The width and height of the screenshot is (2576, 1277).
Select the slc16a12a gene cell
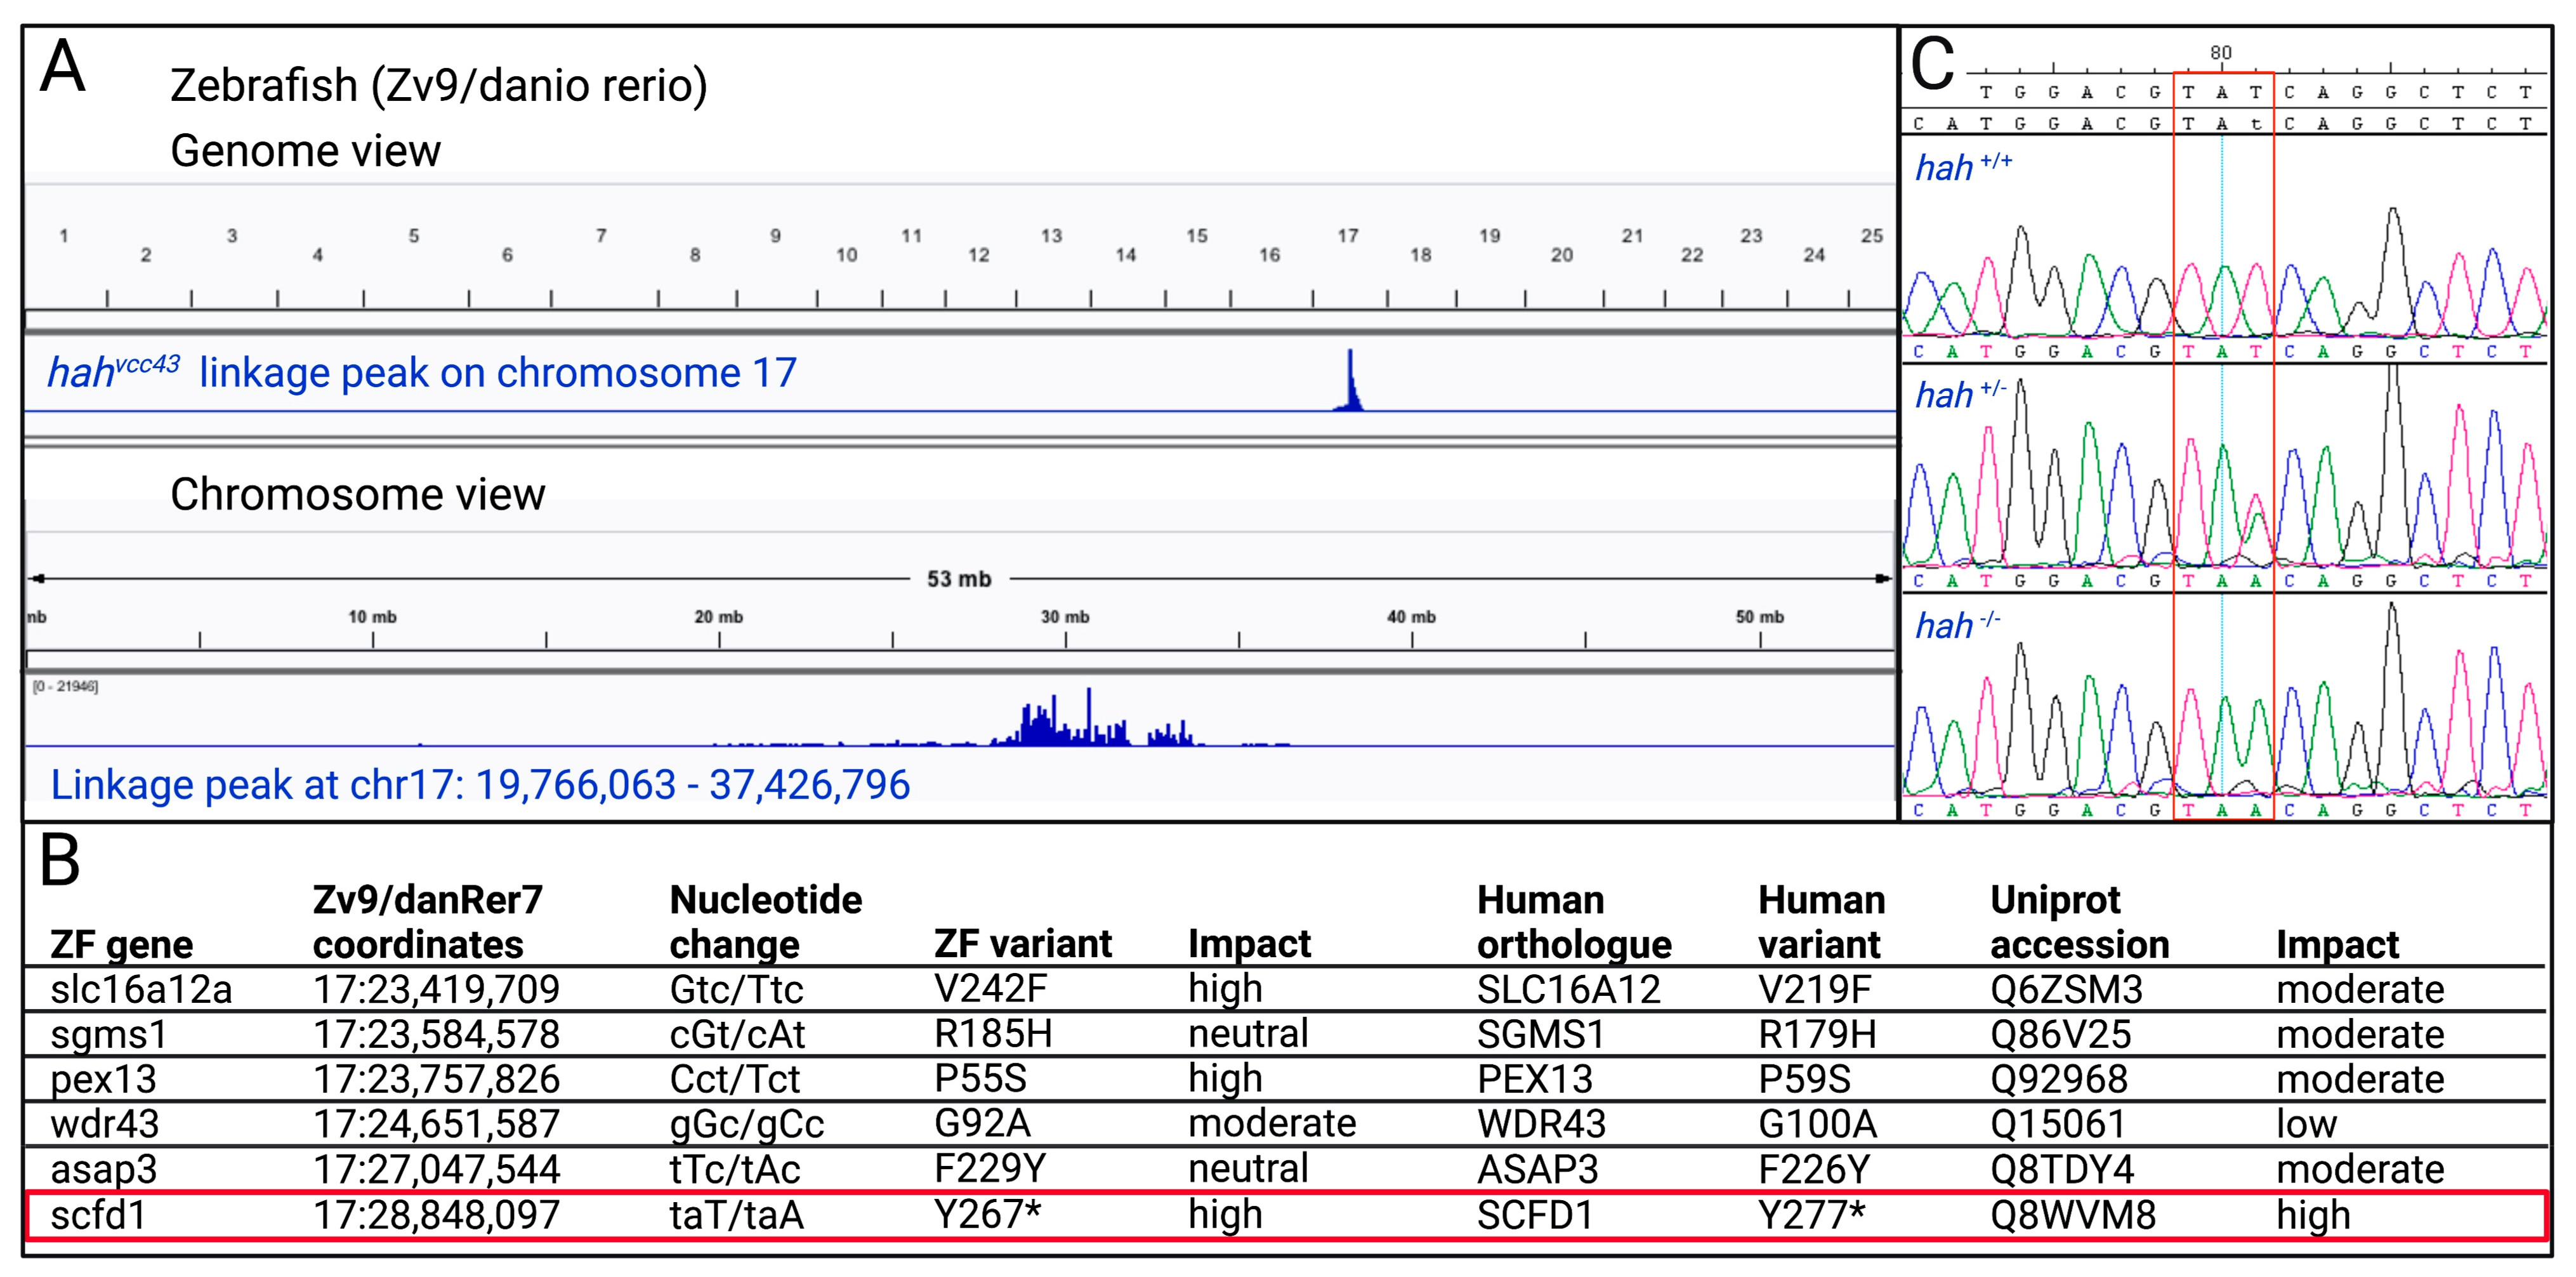pyautogui.click(x=141, y=989)
